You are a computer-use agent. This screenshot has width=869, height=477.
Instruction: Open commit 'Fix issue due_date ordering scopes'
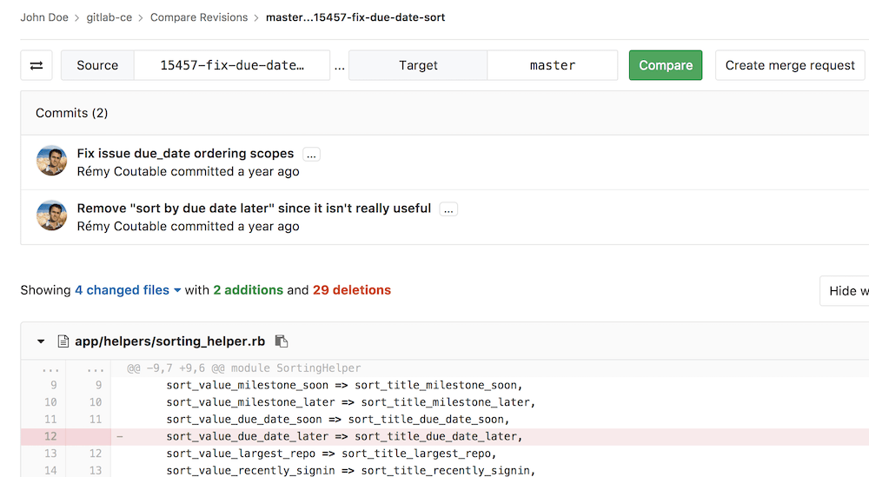[x=185, y=154]
